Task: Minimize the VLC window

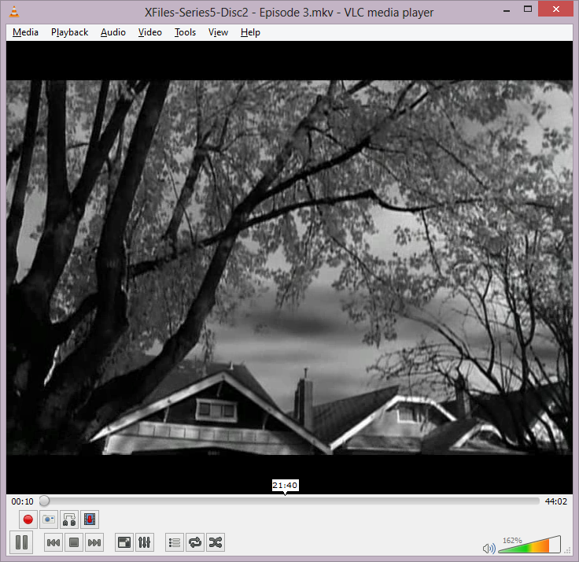Action: pos(507,9)
